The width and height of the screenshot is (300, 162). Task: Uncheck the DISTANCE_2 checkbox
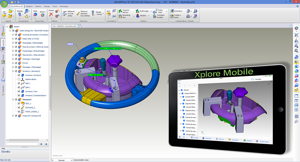pyautogui.click(x=19, y=108)
